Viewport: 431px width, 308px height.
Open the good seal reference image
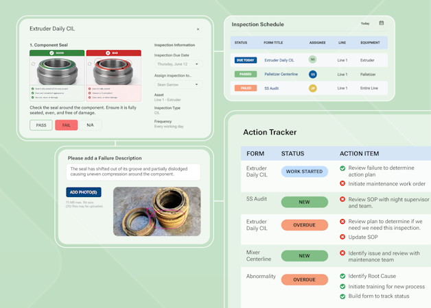pyautogui.click(x=57, y=71)
